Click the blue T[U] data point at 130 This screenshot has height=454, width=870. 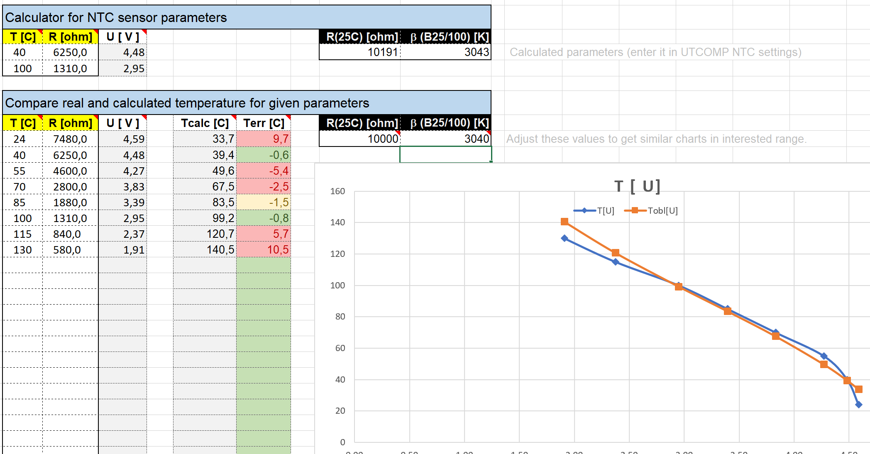click(565, 238)
